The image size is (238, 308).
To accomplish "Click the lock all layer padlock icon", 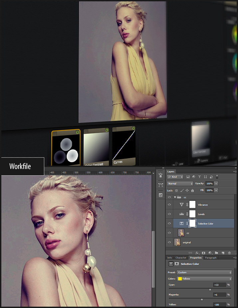I will pos(193,190).
